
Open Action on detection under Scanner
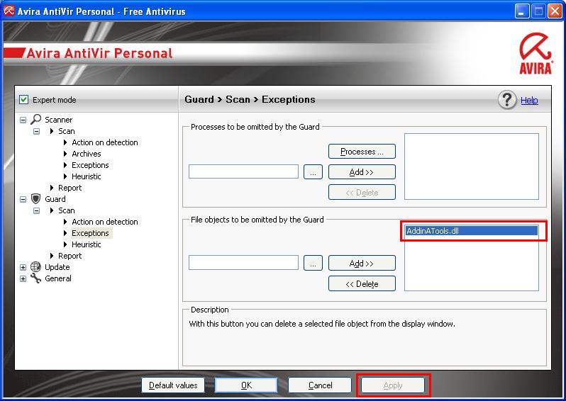pos(105,142)
